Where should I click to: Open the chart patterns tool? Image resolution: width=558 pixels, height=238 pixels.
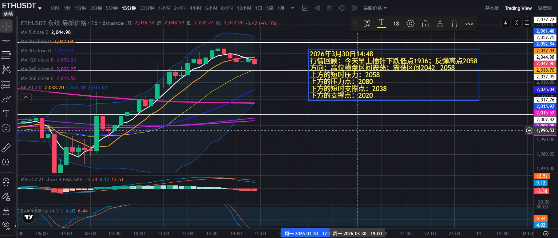[x=6, y=69]
